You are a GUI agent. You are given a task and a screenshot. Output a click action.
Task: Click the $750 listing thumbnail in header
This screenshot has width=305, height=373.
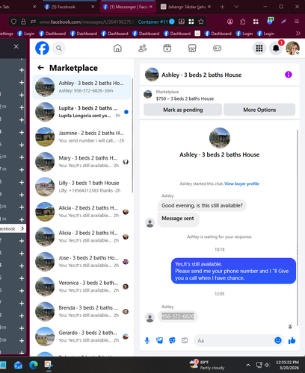pos(148,95)
